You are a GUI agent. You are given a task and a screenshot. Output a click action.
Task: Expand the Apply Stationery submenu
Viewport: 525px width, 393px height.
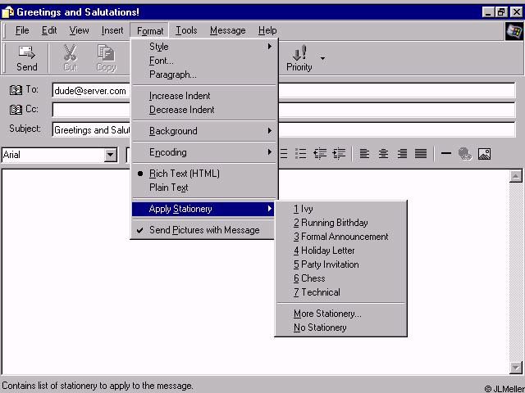[203, 209]
